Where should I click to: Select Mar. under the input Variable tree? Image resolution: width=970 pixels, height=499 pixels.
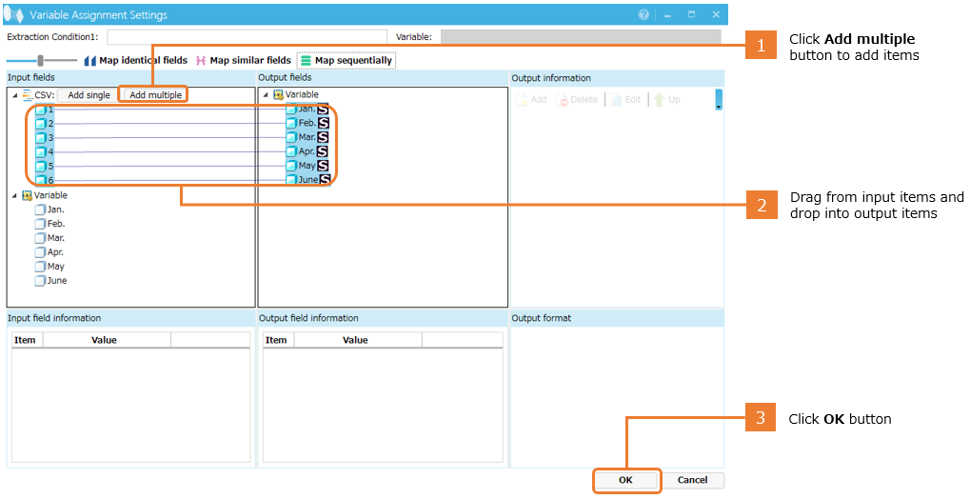point(55,238)
